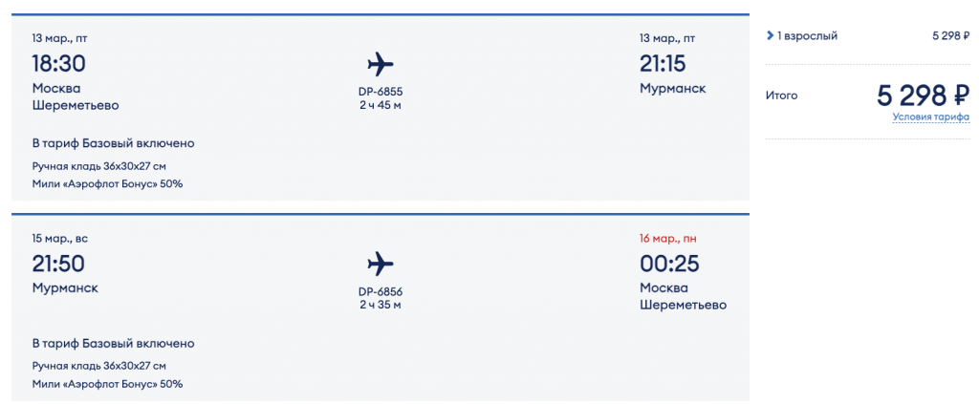Click "Москва Шереметьево" arrival airport in return flight
Screen dimensions: 979x404
click(x=683, y=296)
